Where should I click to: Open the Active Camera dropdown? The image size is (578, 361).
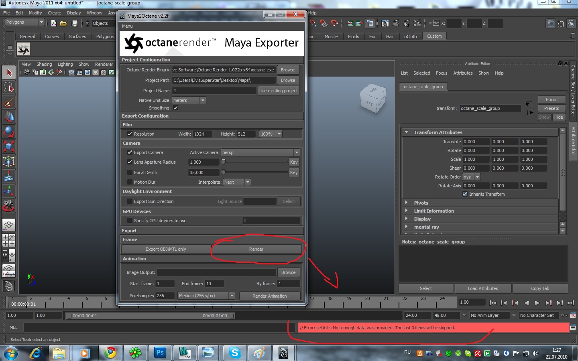click(260, 152)
